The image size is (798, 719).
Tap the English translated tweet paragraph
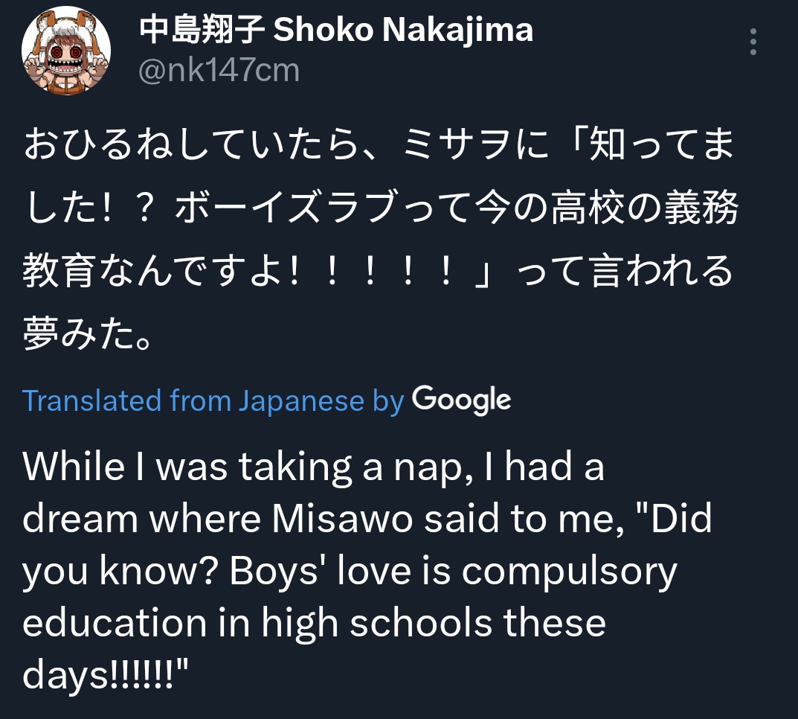pos(367,571)
